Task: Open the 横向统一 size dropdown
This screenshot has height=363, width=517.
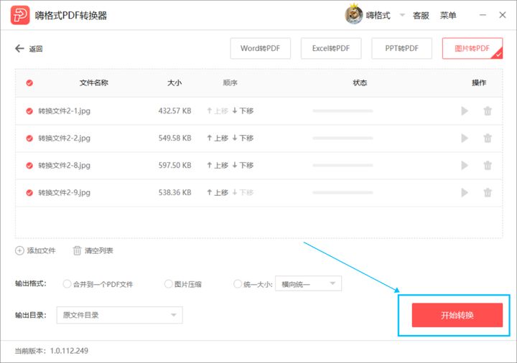Action: click(308, 283)
